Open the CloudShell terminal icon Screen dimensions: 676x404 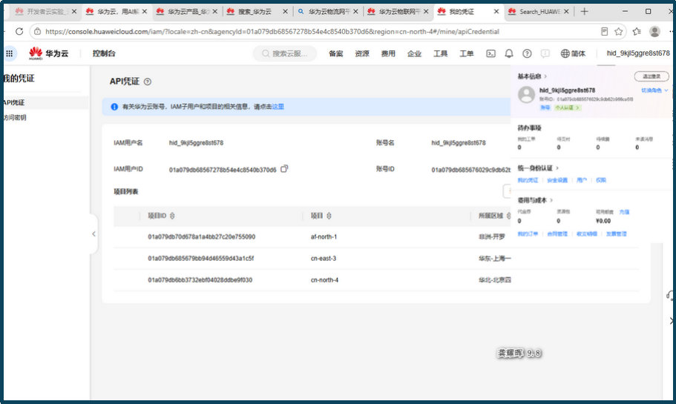click(490, 53)
